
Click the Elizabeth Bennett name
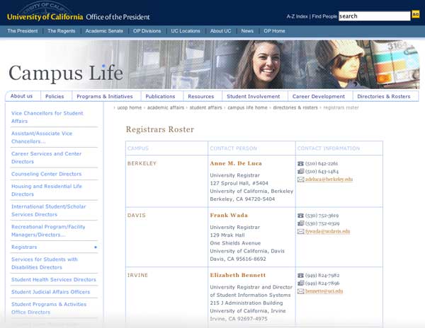pos(238,275)
